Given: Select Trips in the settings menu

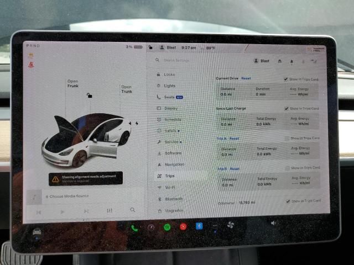Looking at the screenshot, I should 169,176.
